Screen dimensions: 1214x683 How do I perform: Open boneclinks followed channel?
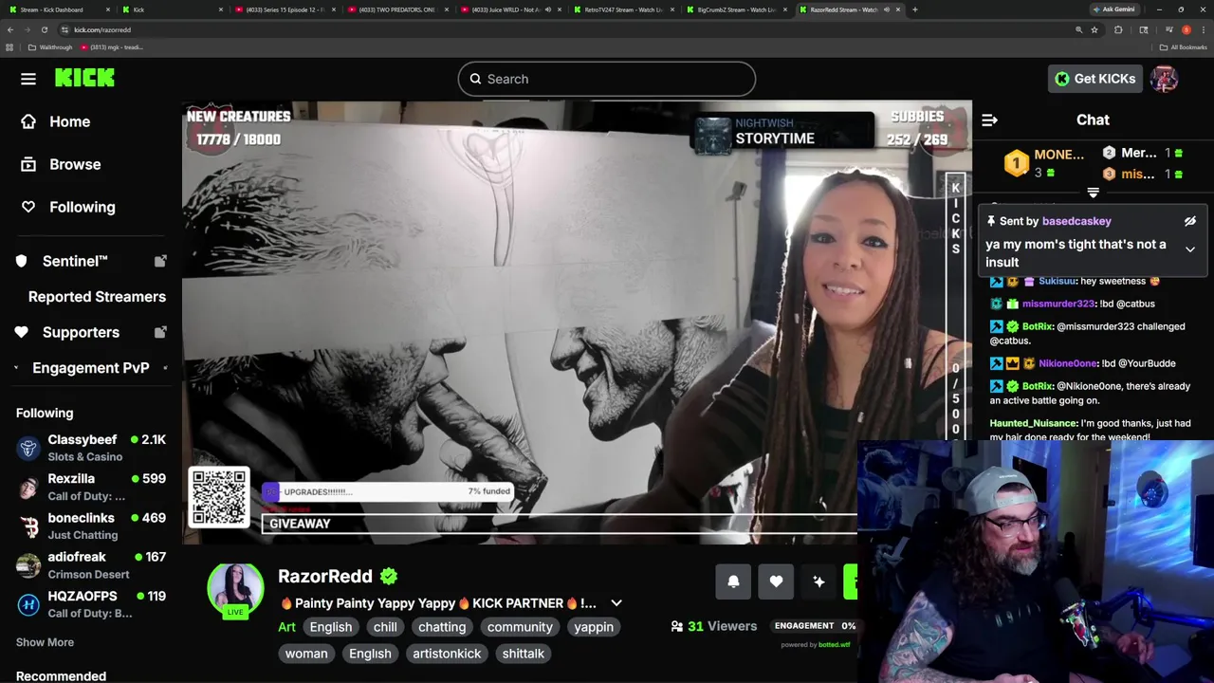point(91,526)
